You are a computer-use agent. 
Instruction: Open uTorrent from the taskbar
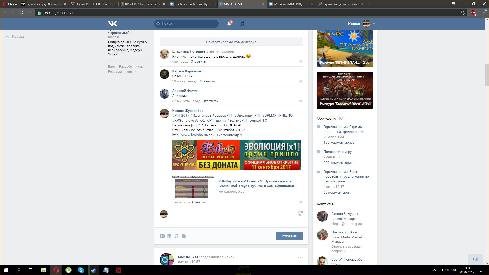pos(69,270)
